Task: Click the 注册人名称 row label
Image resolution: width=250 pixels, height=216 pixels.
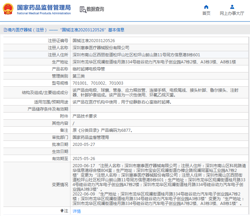Action: [x=58, y=48]
